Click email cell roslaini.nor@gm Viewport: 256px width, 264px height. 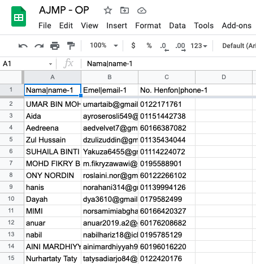(x=110, y=175)
